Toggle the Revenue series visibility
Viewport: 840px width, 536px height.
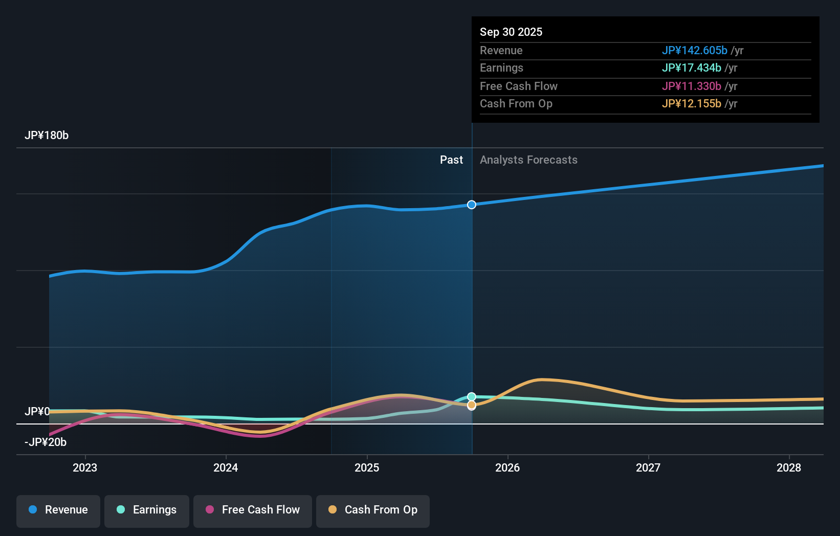point(58,511)
